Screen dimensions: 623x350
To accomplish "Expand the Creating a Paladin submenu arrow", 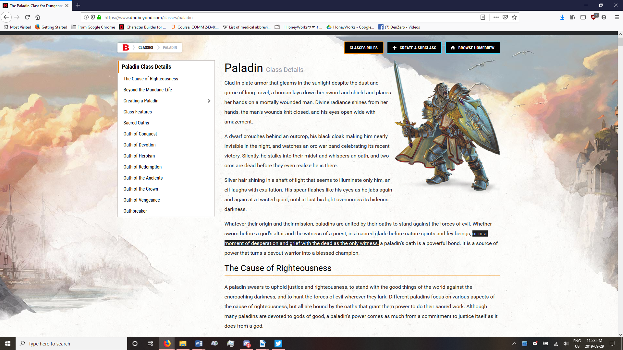I will (x=209, y=101).
